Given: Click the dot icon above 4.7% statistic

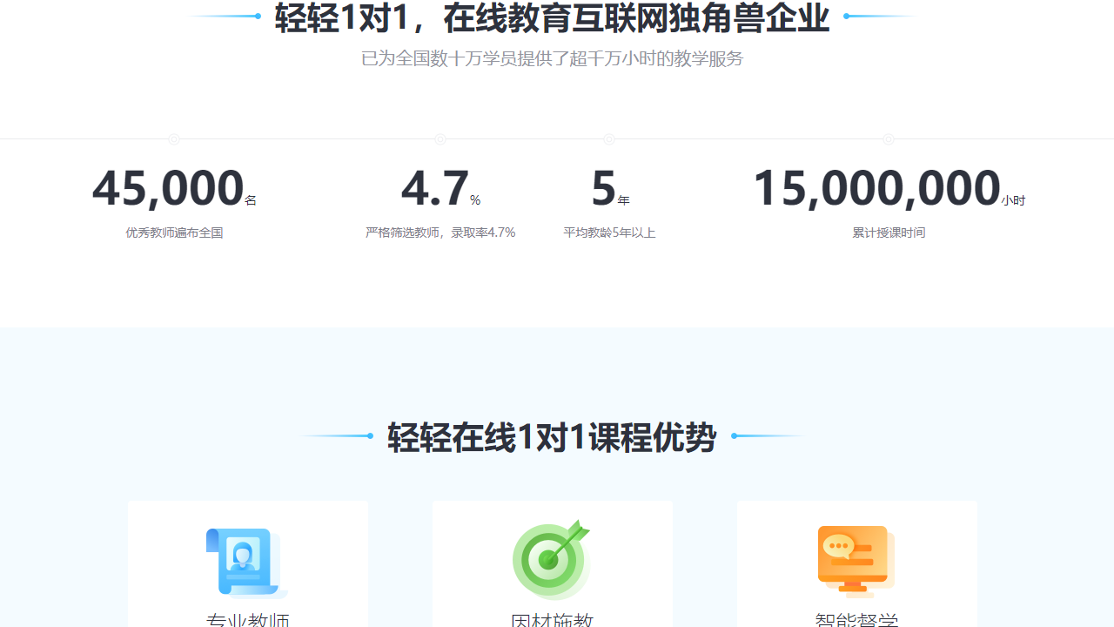Looking at the screenshot, I should click(440, 139).
